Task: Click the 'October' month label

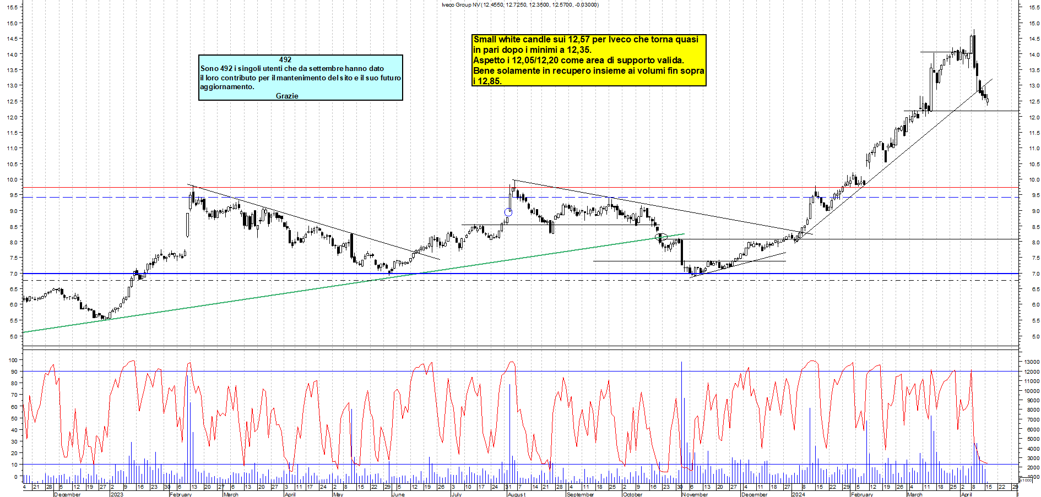Action: pos(632,494)
